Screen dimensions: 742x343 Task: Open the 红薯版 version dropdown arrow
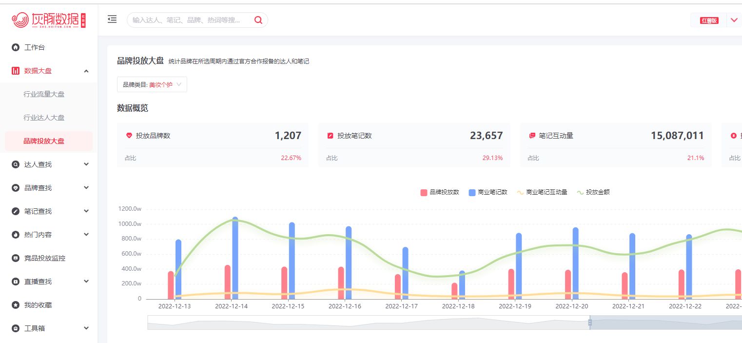734,20
